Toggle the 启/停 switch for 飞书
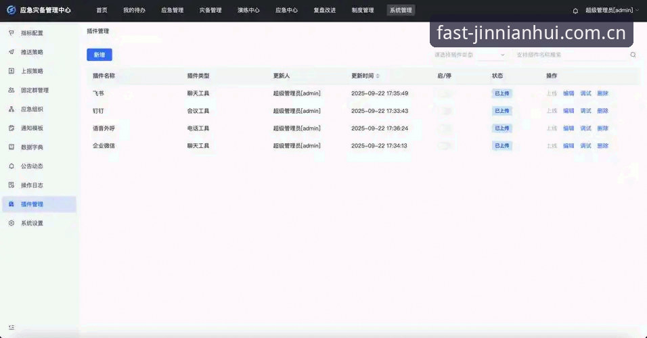The width and height of the screenshot is (647, 338). click(x=445, y=93)
